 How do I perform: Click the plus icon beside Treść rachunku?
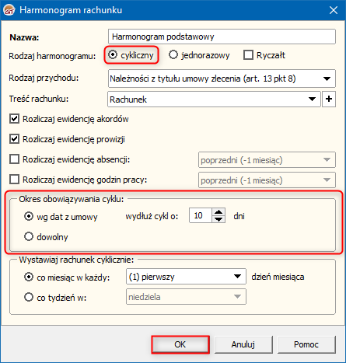(x=329, y=99)
